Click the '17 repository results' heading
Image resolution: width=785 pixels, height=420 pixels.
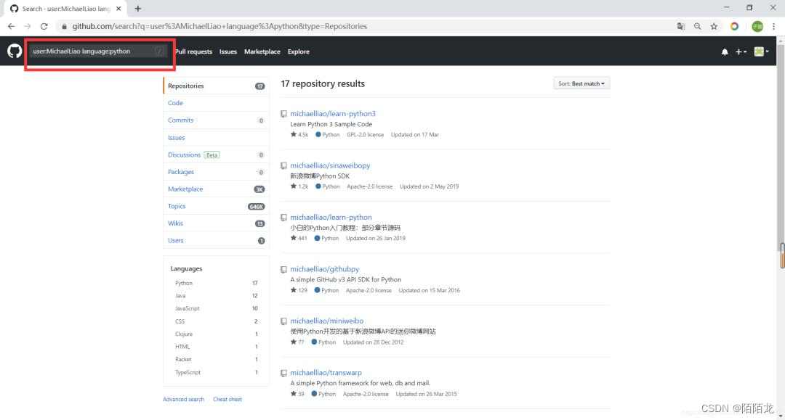[323, 84]
